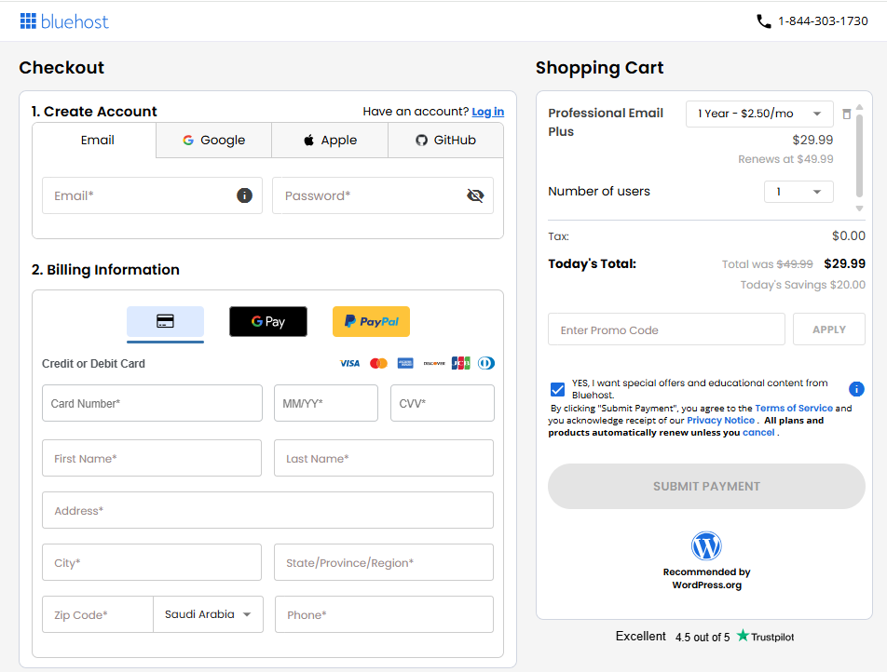This screenshot has height=672, width=887.
Task: Focus the Zip Code field
Action: coord(98,614)
